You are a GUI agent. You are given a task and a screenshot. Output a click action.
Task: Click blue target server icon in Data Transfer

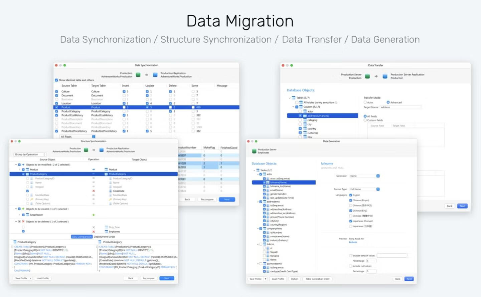point(385,76)
